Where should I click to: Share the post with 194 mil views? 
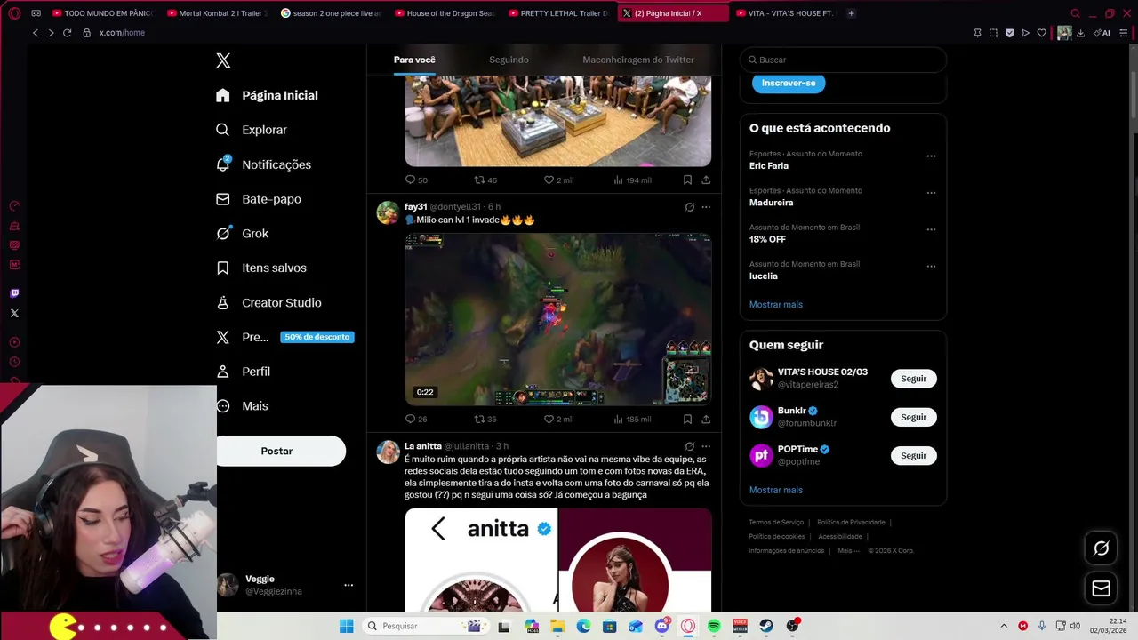click(706, 180)
